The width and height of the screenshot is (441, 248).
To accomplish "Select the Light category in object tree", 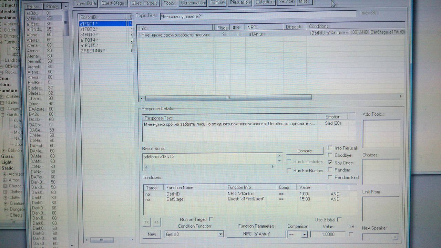I will (7, 162).
